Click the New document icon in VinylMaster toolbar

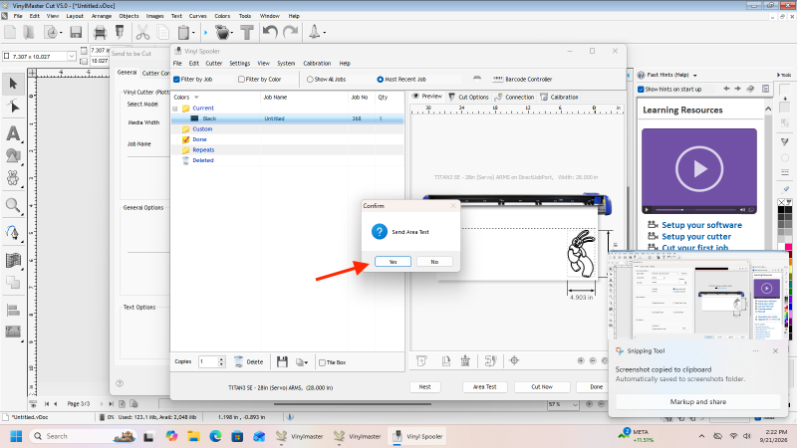[10, 33]
